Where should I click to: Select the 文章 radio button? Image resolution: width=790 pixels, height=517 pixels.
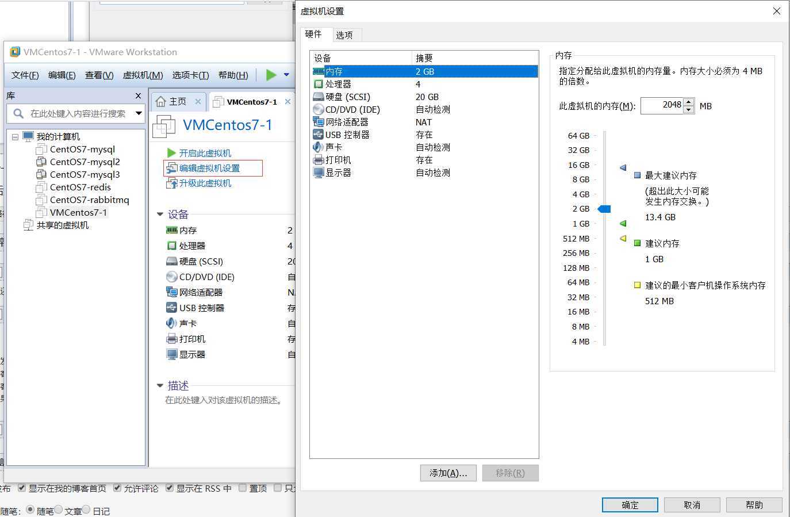[58, 510]
